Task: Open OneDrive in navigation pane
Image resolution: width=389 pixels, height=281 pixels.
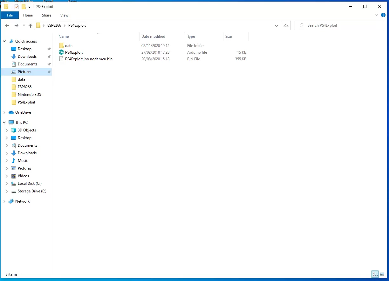Action: 23,112
